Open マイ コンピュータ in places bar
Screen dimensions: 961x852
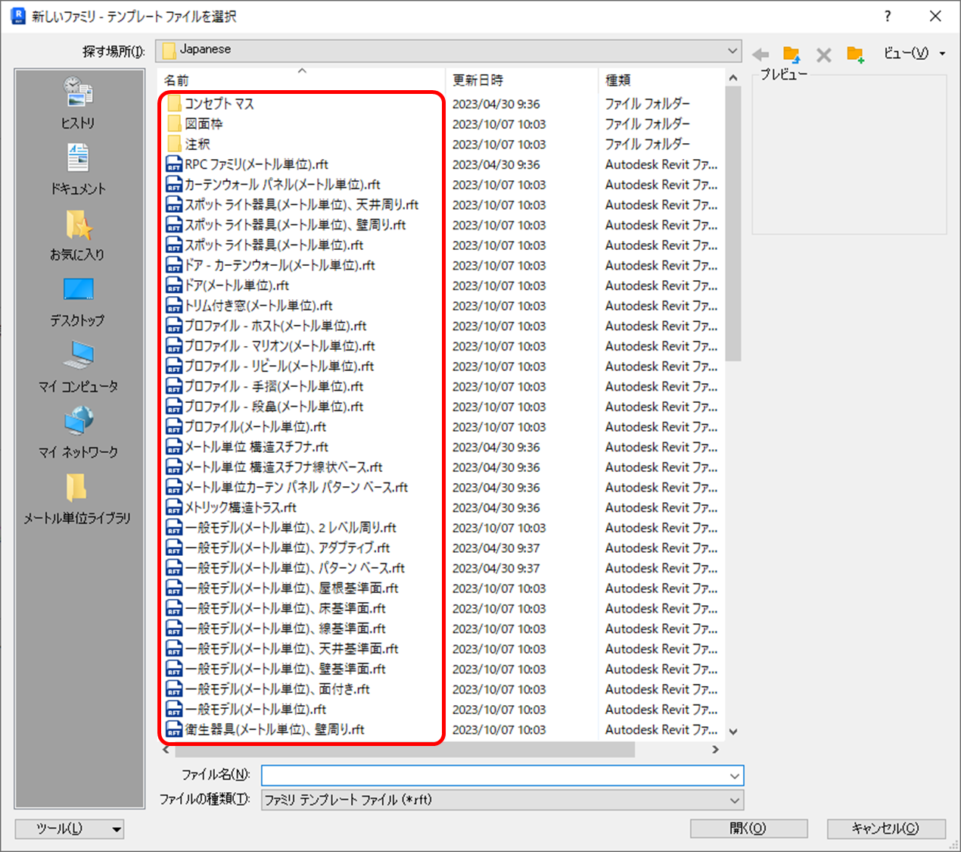[79, 367]
